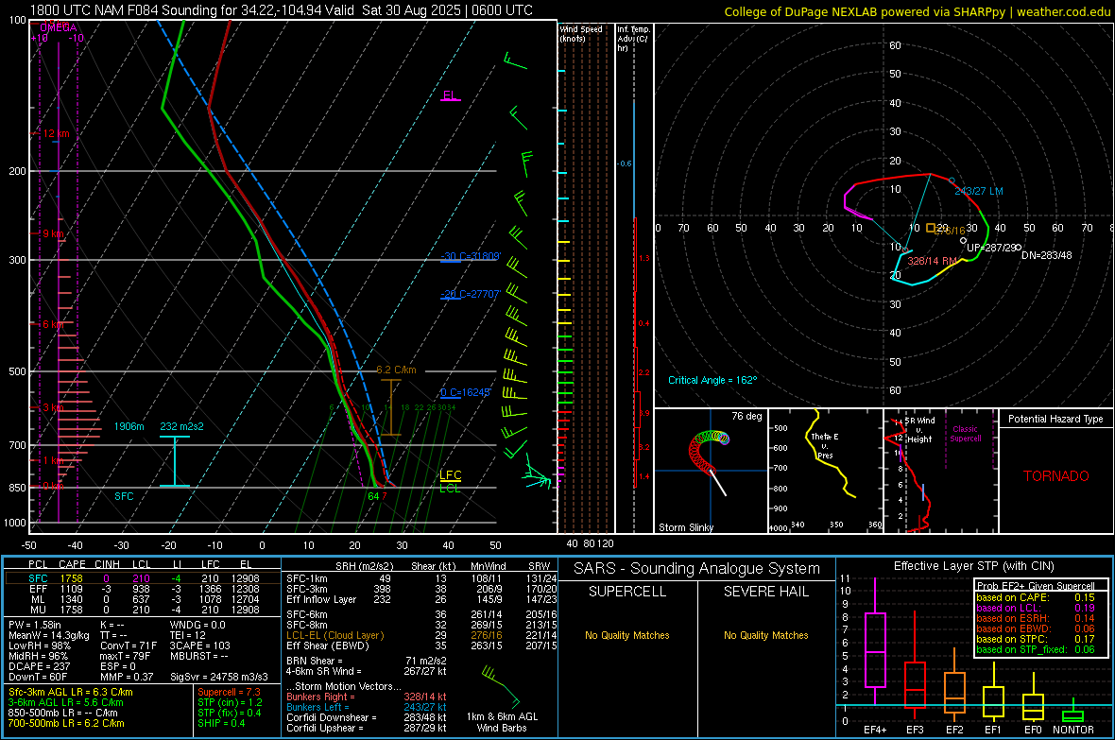Click the SHIP = 0.4 value
The width and height of the screenshot is (1115, 740).
tap(221, 723)
